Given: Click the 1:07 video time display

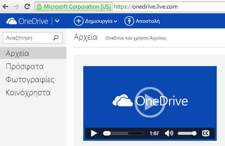Looking at the screenshot, I should click(x=154, y=133).
